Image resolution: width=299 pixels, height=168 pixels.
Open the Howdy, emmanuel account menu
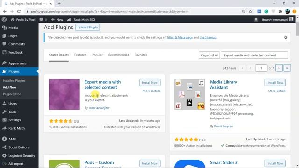pos(278,20)
